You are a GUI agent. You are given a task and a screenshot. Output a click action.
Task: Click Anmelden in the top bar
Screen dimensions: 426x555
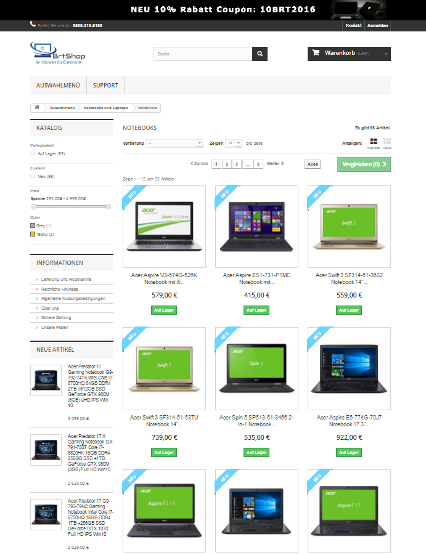pos(377,25)
